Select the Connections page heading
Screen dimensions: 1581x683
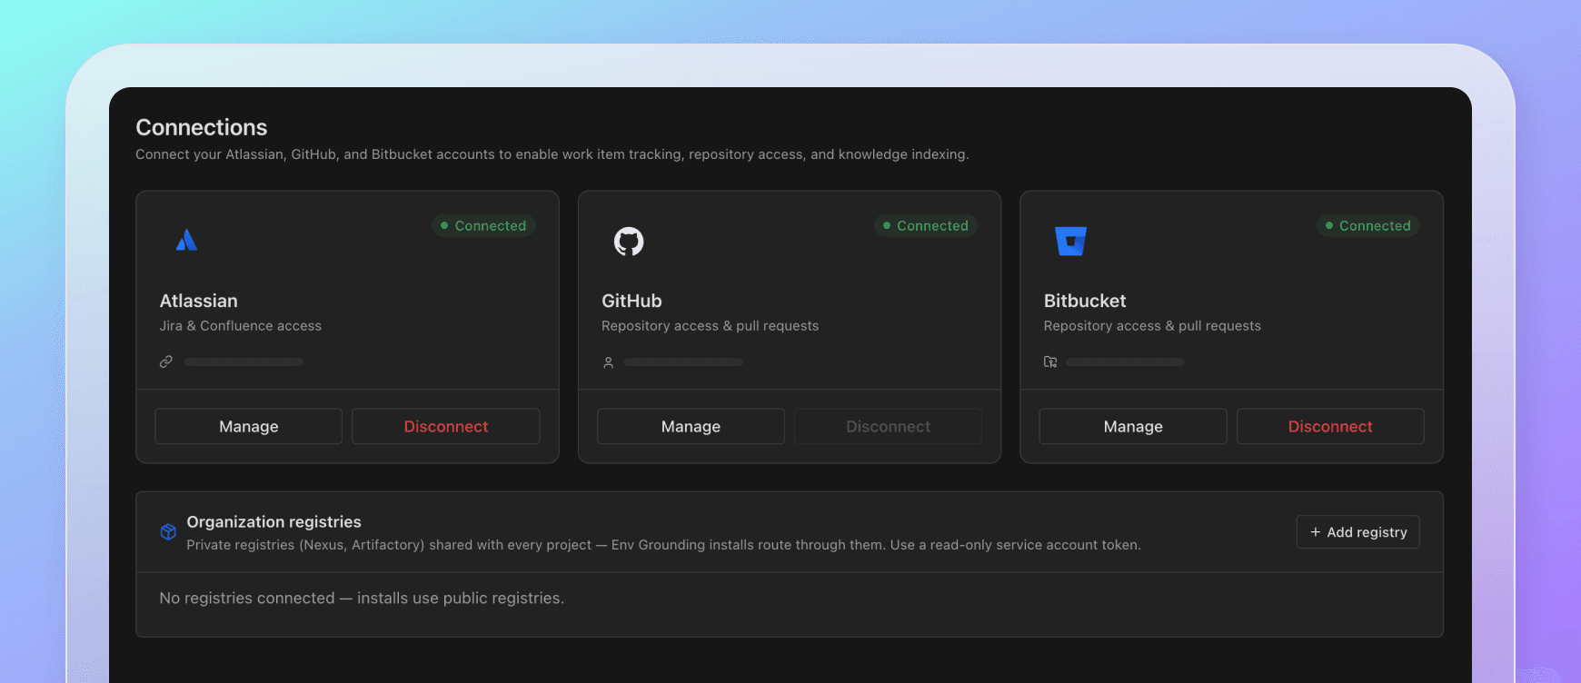point(202,127)
